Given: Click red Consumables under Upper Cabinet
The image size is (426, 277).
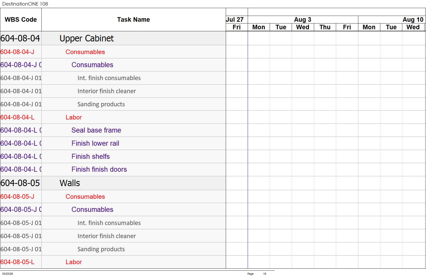Looking at the screenshot, I should point(85,52).
